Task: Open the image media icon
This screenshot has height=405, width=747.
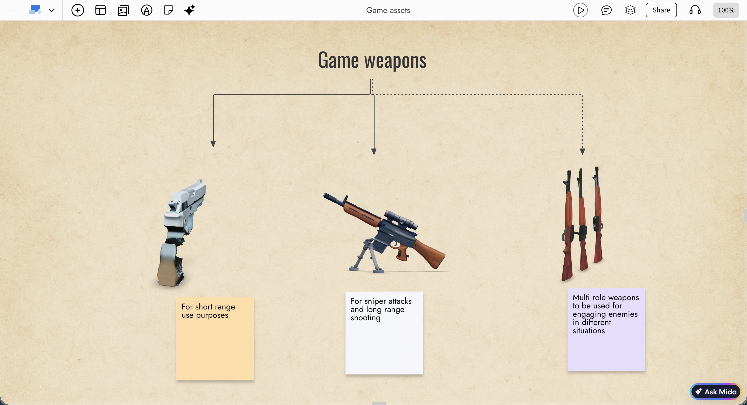Action: click(x=123, y=10)
